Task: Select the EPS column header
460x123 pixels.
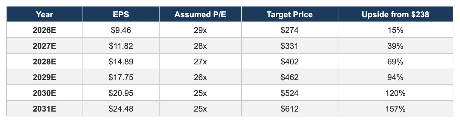Action: click(x=121, y=15)
